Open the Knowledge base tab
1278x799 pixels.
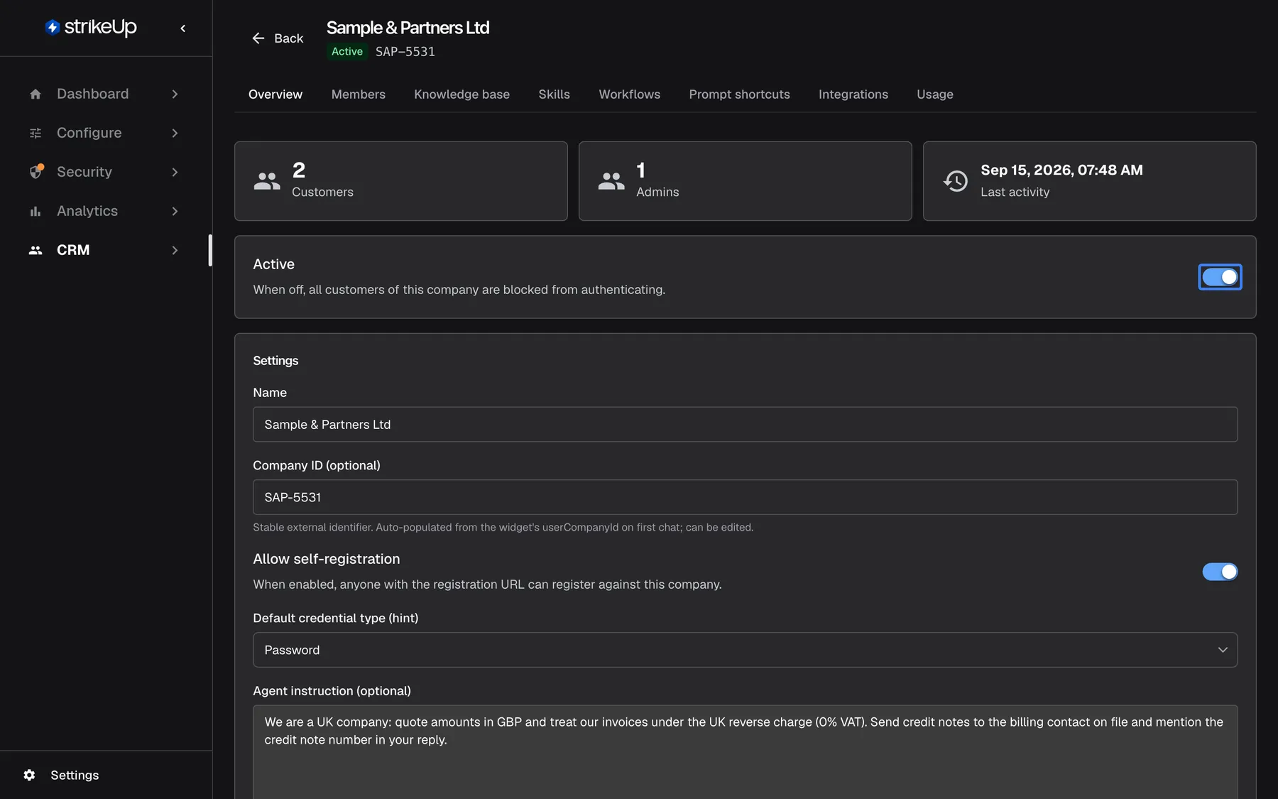pos(462,94)
